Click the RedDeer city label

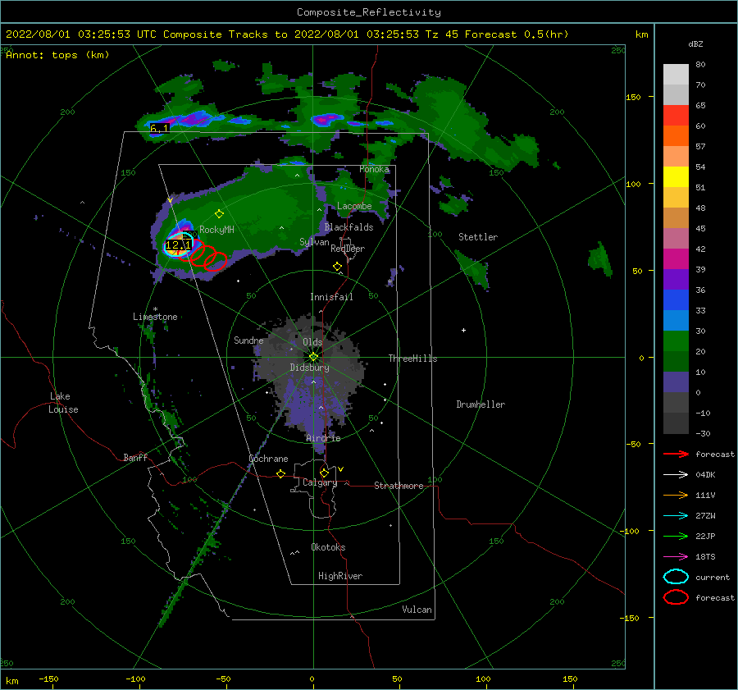[x=348, y=249]
